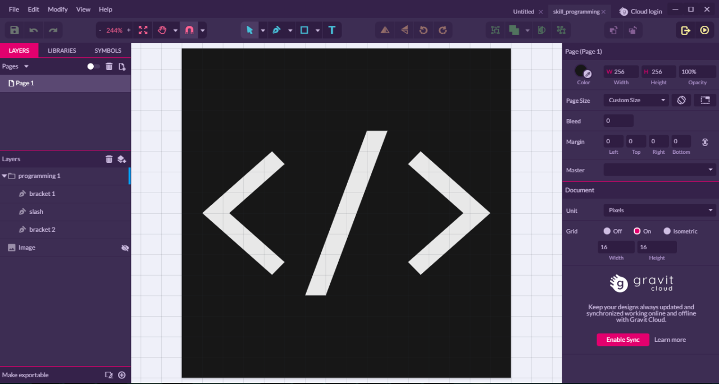The image size is (719, 384).
Task: Switch to the LIBRARIES tab
Action: [x=62, y=50]
